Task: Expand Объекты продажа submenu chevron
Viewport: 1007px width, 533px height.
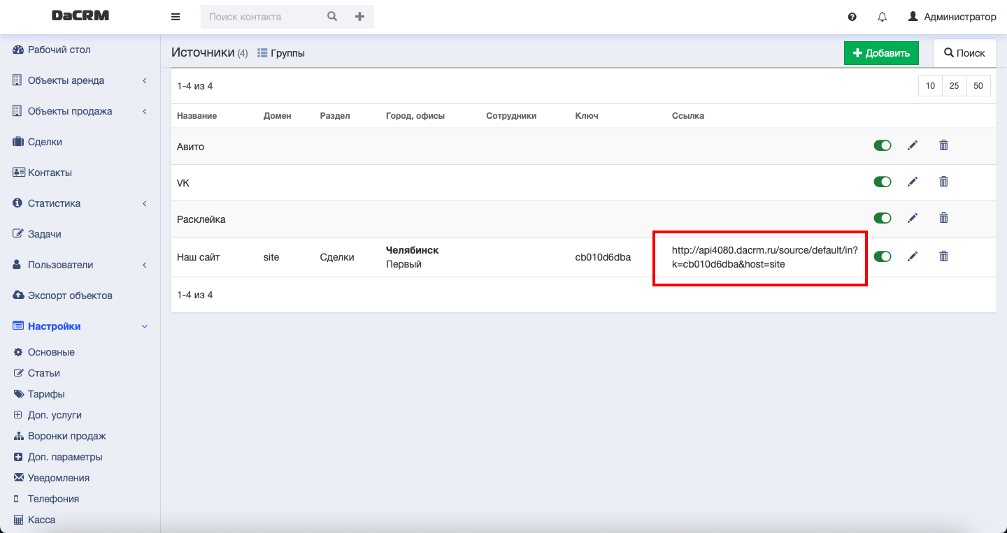Action: (x=145, y=111)
